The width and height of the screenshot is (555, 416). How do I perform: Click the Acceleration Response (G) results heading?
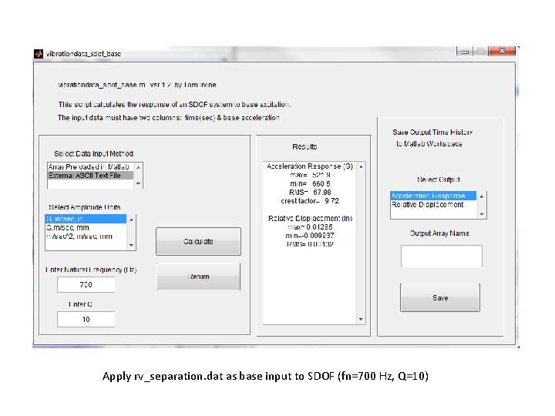point(310,166)
